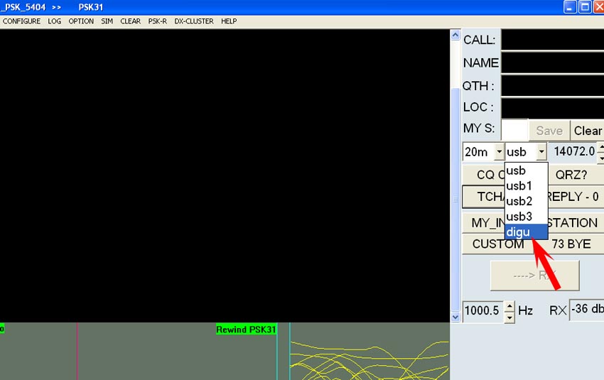Choose usb2 in the mode list

(x=526, y=201)
